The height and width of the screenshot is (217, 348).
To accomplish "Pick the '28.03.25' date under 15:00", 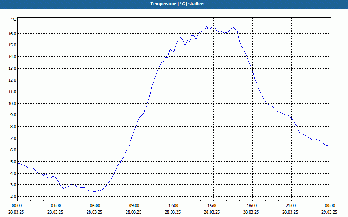I will click(x=212, y=212).
